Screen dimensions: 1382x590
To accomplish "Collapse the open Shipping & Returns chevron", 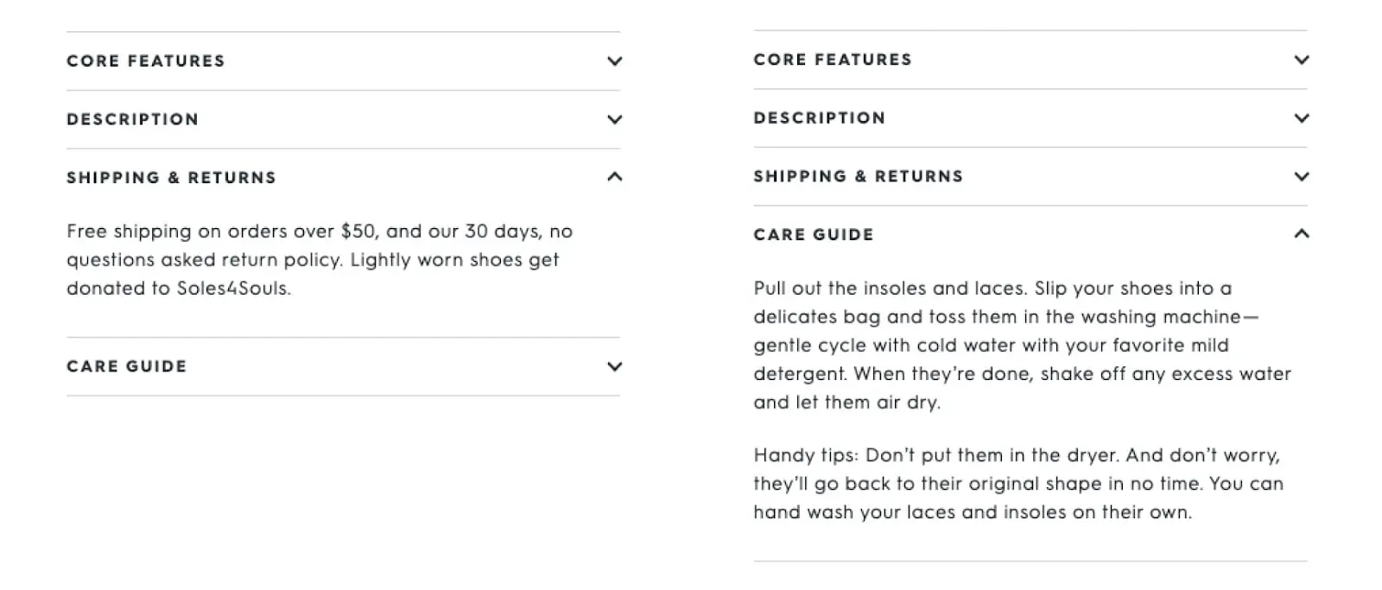I will click(x=614, y=176).
